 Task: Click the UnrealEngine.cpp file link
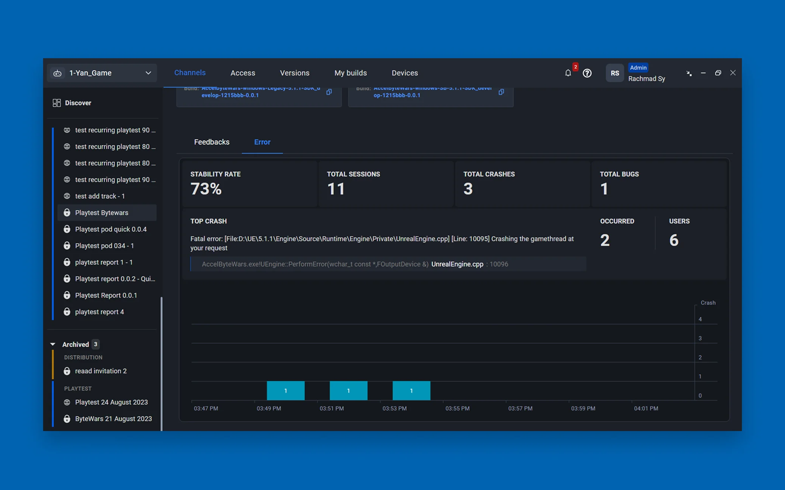pyautogui.click(x=457, y=264)
